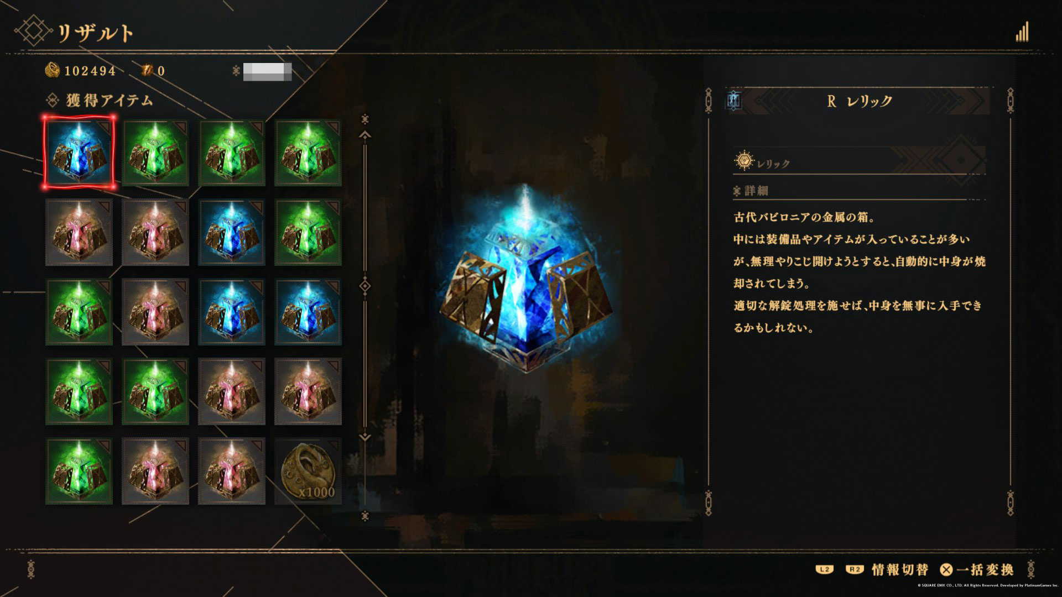Click 一括変換 bulk convert button
Viewport: 1062px width, 597px height.
coord(977,569)
